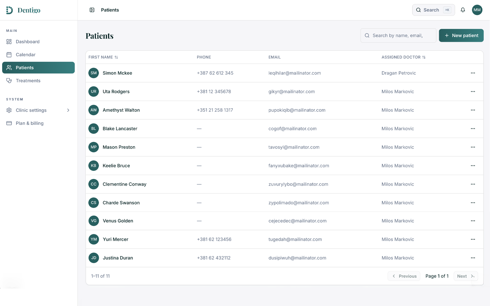
Task: Open Plan & billing in sidebar
Action: coord(38,123)
